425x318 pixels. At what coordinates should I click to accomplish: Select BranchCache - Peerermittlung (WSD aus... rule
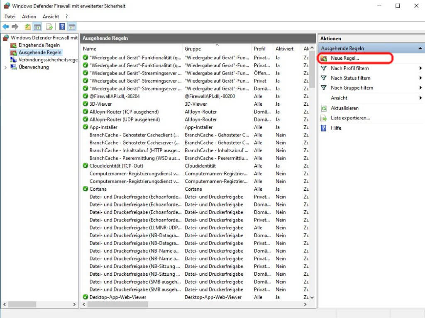tap(135, 158)
